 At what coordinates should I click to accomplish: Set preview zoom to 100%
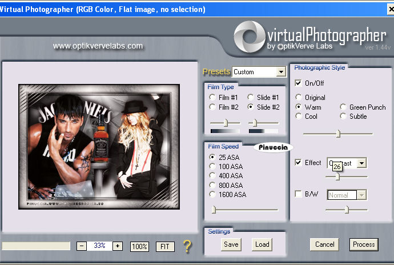(139, 246)
